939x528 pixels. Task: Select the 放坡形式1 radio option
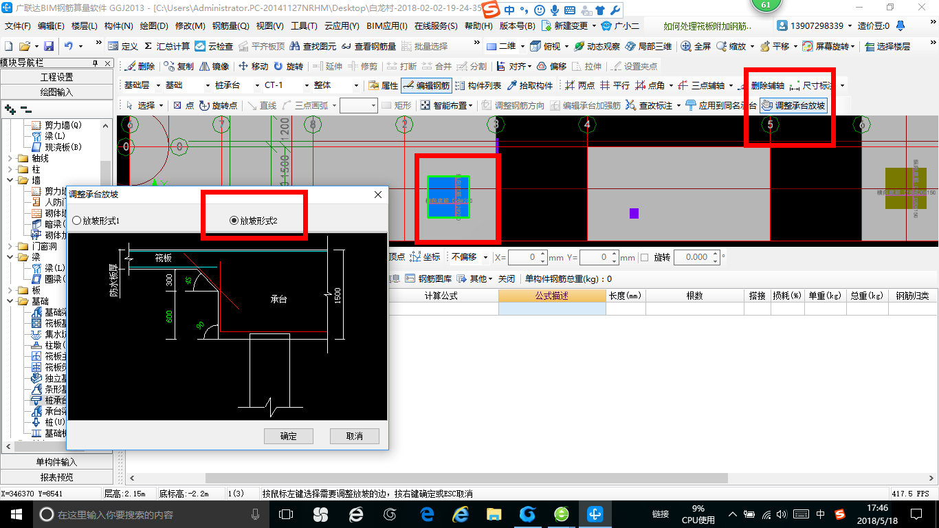coord(96,221)
